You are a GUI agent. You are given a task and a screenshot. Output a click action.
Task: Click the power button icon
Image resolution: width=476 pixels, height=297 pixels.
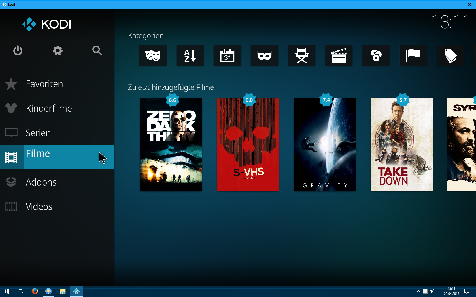tap(18, 51)
